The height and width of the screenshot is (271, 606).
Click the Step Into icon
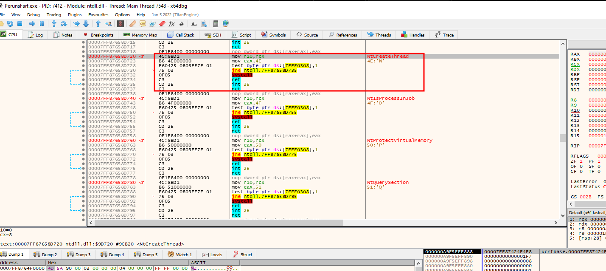(54, 24)
